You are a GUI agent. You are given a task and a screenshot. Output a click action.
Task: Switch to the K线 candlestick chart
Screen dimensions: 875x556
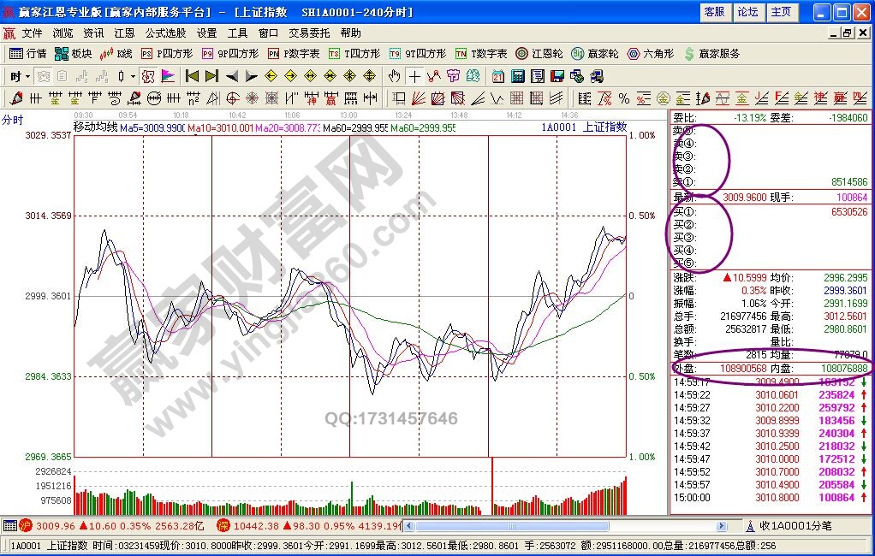coord(117,53)
